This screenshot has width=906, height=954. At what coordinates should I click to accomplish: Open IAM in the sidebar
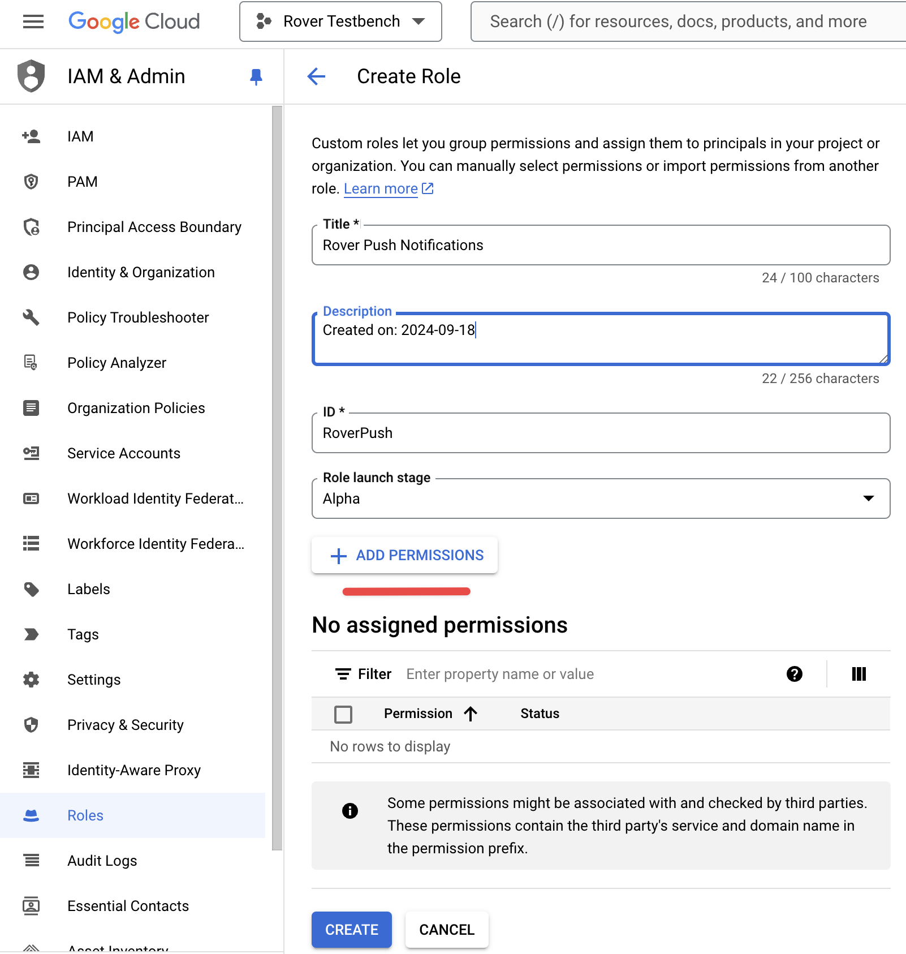click(x=80, y=136)
